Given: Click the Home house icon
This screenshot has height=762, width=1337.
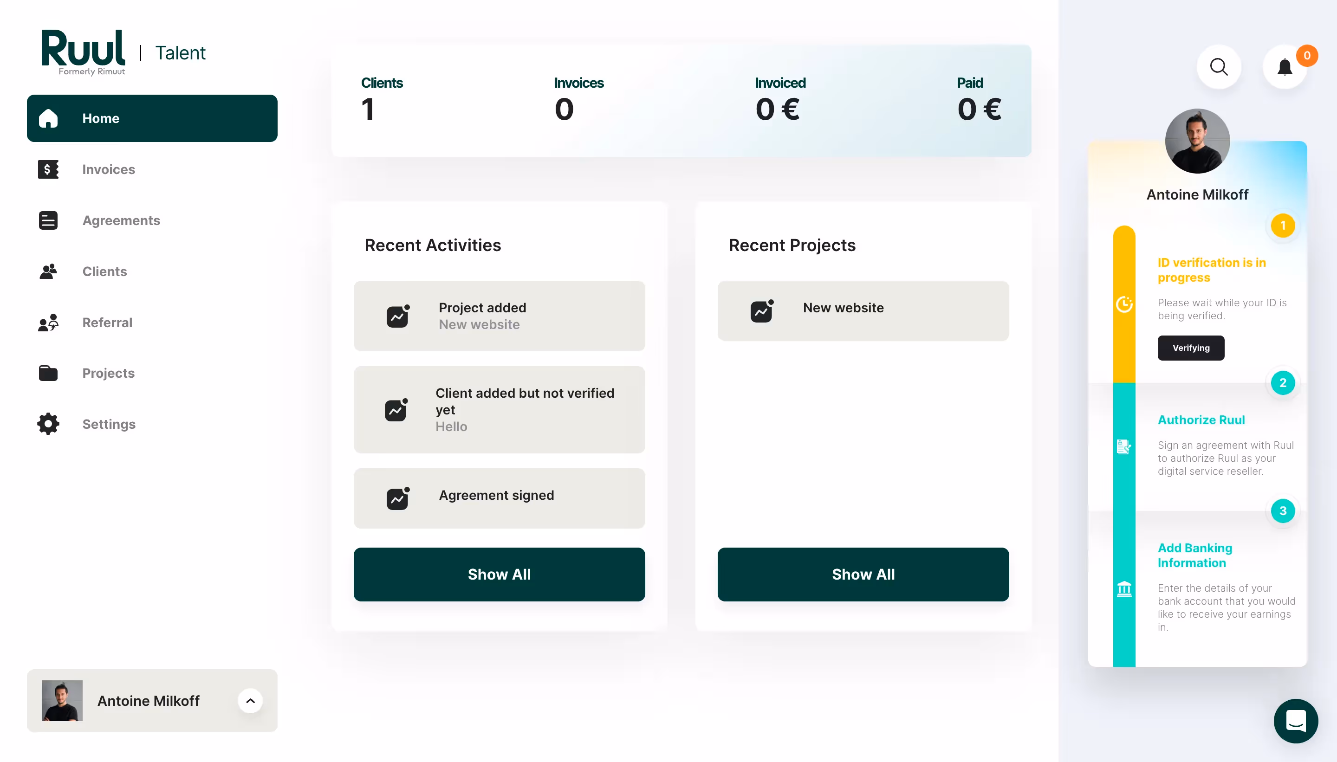Looking at the screenshot, I should coord(48,118).
